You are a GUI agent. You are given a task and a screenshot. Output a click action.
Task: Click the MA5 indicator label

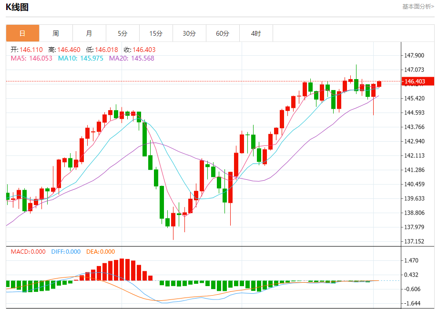[x=31, y=58]
